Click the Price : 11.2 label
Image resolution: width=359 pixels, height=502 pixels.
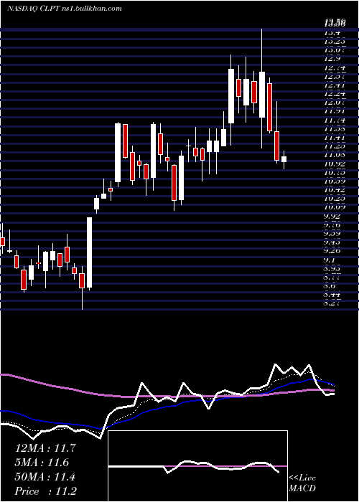[46, 491]
